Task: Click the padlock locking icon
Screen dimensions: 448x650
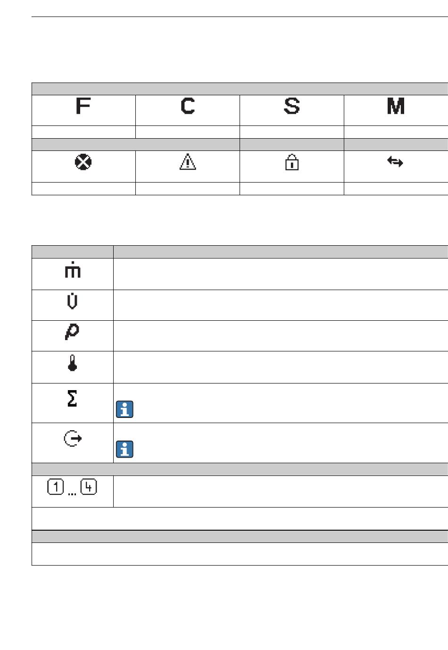Action: (292, 162)
